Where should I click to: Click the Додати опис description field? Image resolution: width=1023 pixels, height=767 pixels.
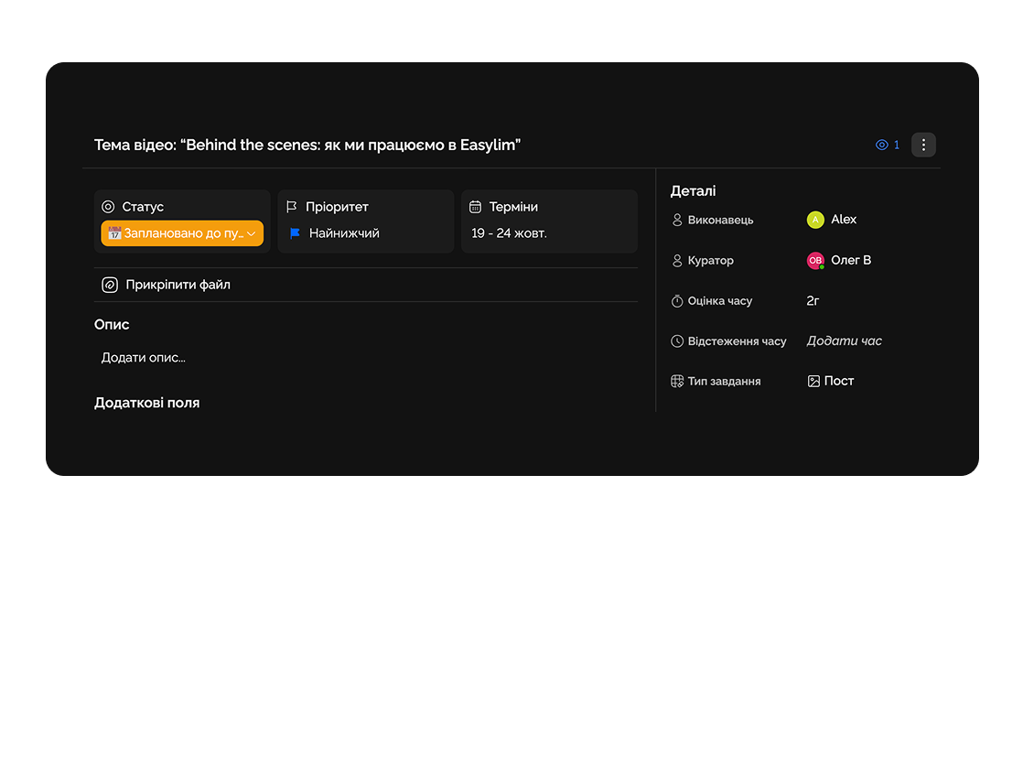coord(144,358)
